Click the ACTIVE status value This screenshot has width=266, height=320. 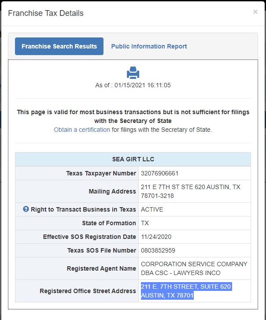coord(152,209)
